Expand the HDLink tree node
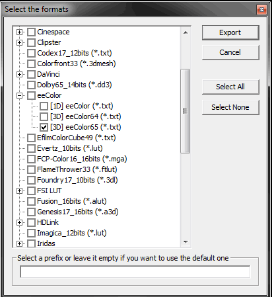The height and width of the screenshot is (297, 272). point(19,222)
